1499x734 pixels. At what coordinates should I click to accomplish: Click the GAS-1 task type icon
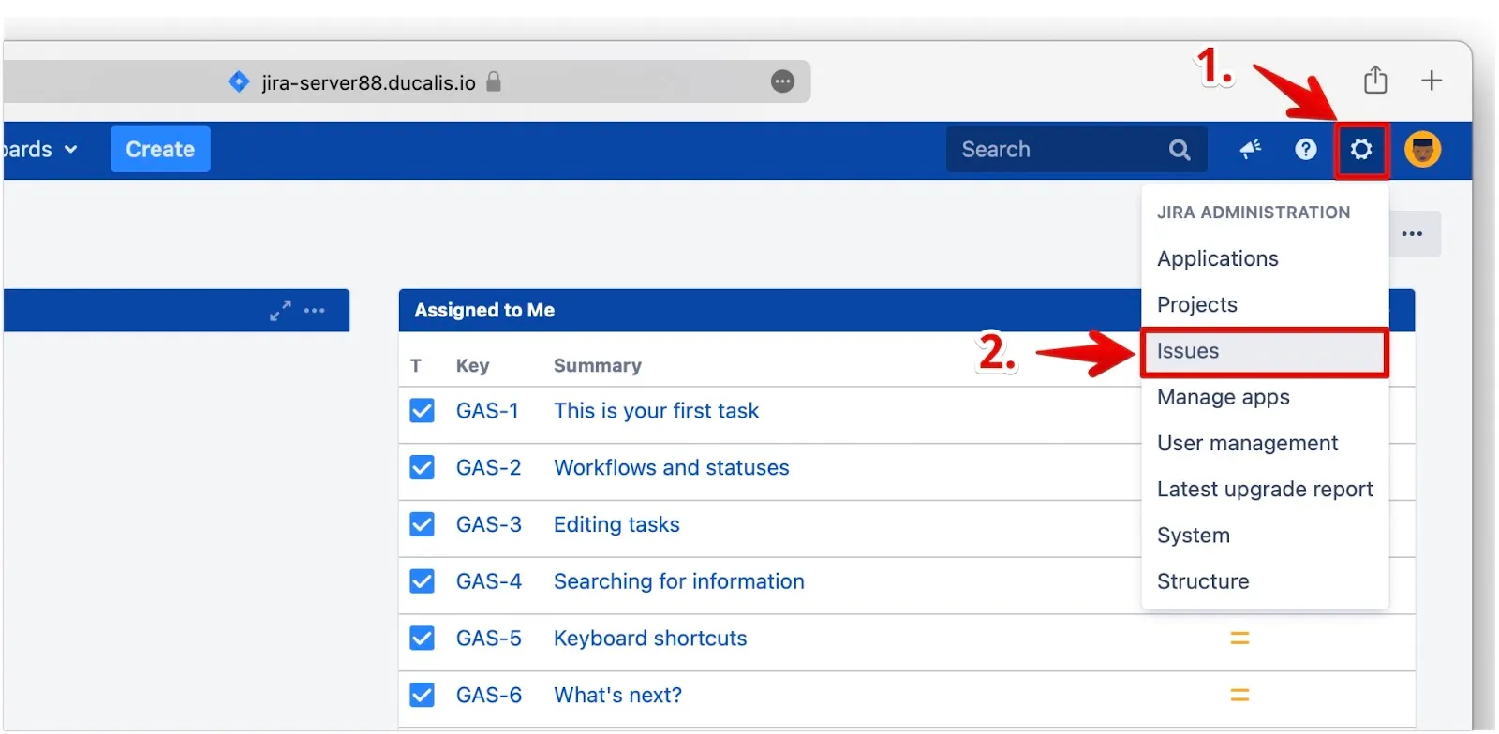coord(422,410)
